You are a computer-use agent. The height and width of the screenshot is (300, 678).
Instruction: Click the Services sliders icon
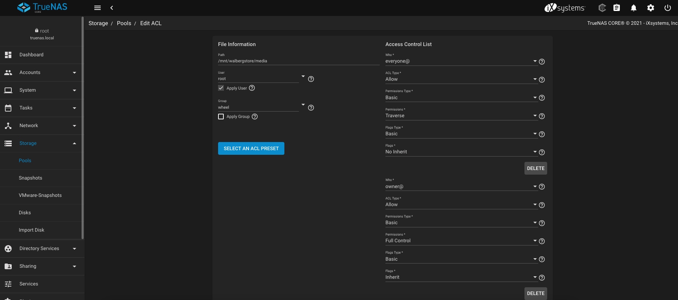8,284
